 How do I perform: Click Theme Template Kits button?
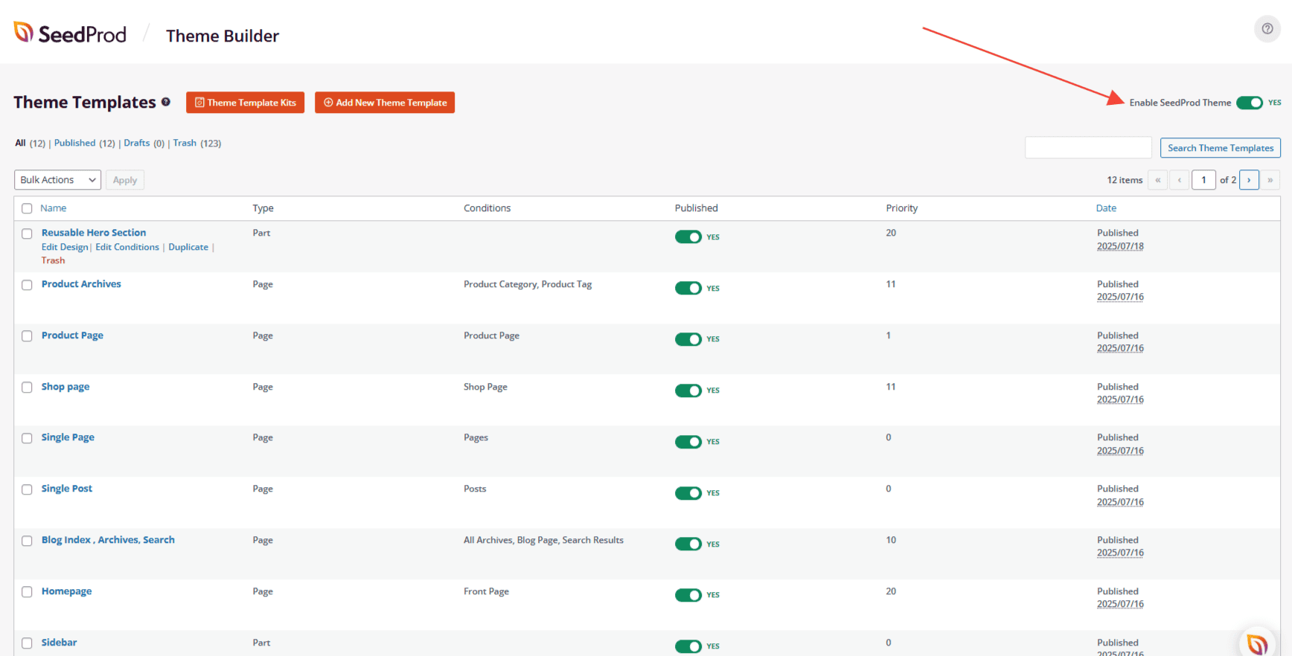[x=245, y=103]
